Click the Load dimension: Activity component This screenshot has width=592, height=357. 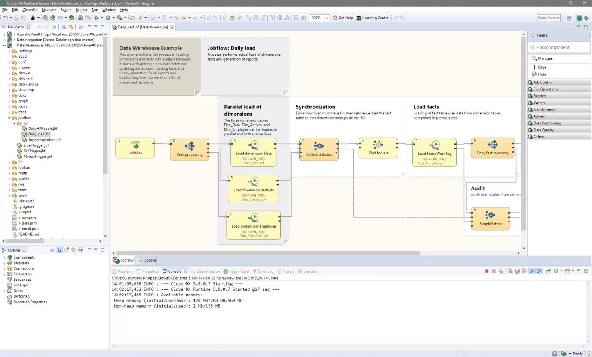coord(253,189)
